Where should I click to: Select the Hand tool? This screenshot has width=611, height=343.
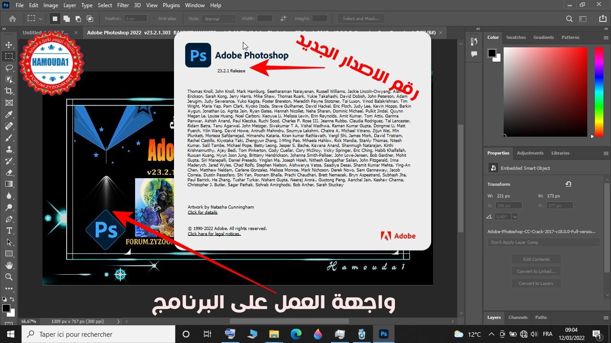[x=9, y=265]
